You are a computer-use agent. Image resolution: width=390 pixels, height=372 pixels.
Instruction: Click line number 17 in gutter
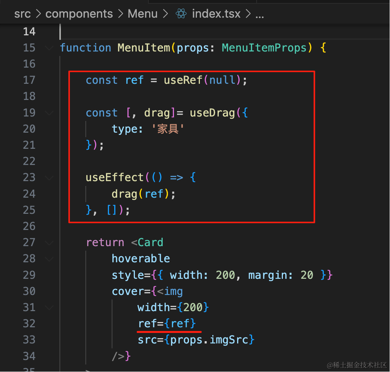point(29,80)
